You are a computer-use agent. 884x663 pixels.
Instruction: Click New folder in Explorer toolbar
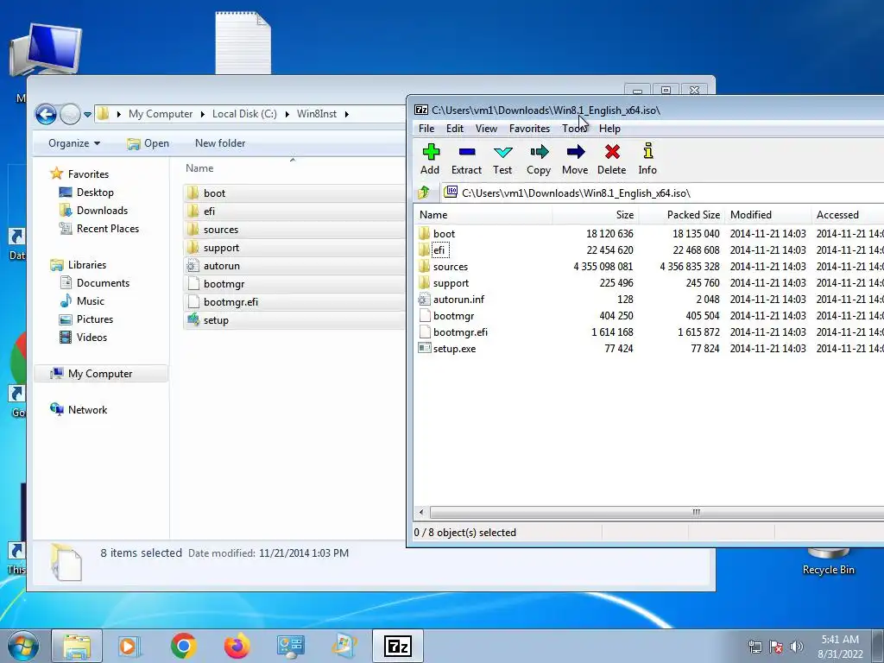[x=220, y=143]
